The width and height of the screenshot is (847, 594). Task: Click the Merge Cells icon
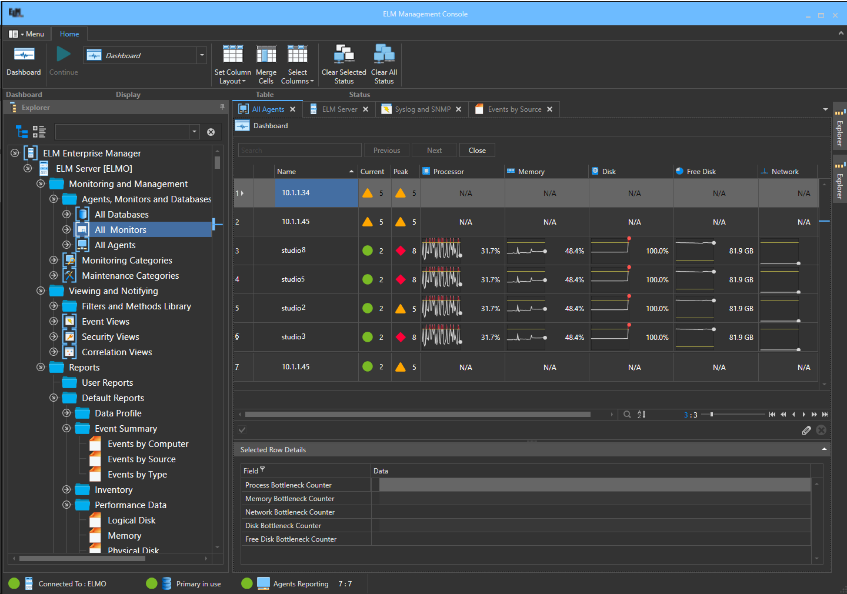(266, 55)
